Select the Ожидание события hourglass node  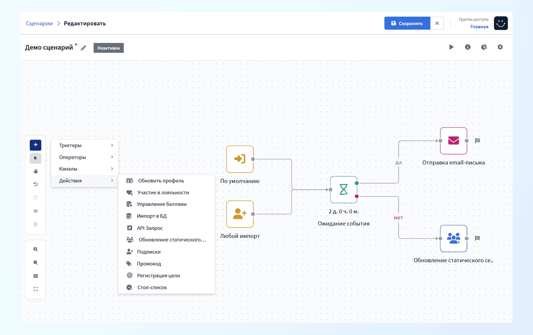(x=344, y=189)
